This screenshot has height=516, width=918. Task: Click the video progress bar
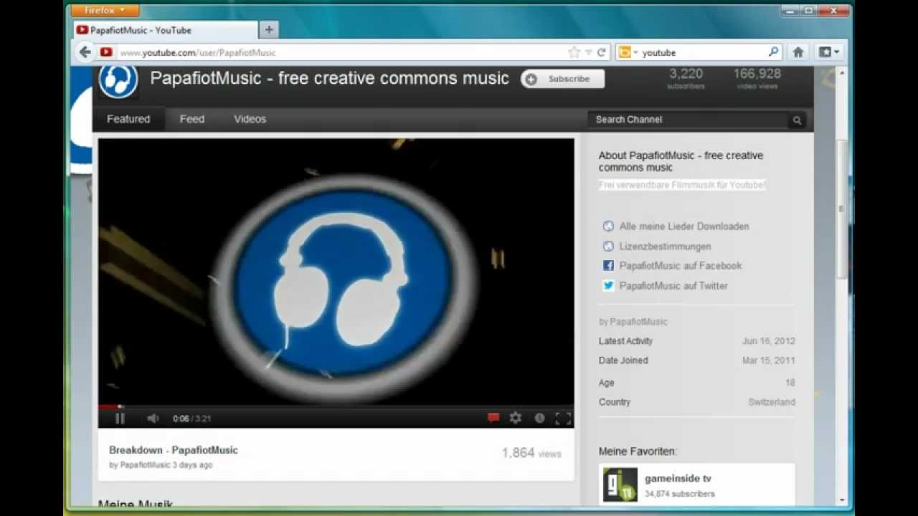pyautogui.click(x=336, y=406)
